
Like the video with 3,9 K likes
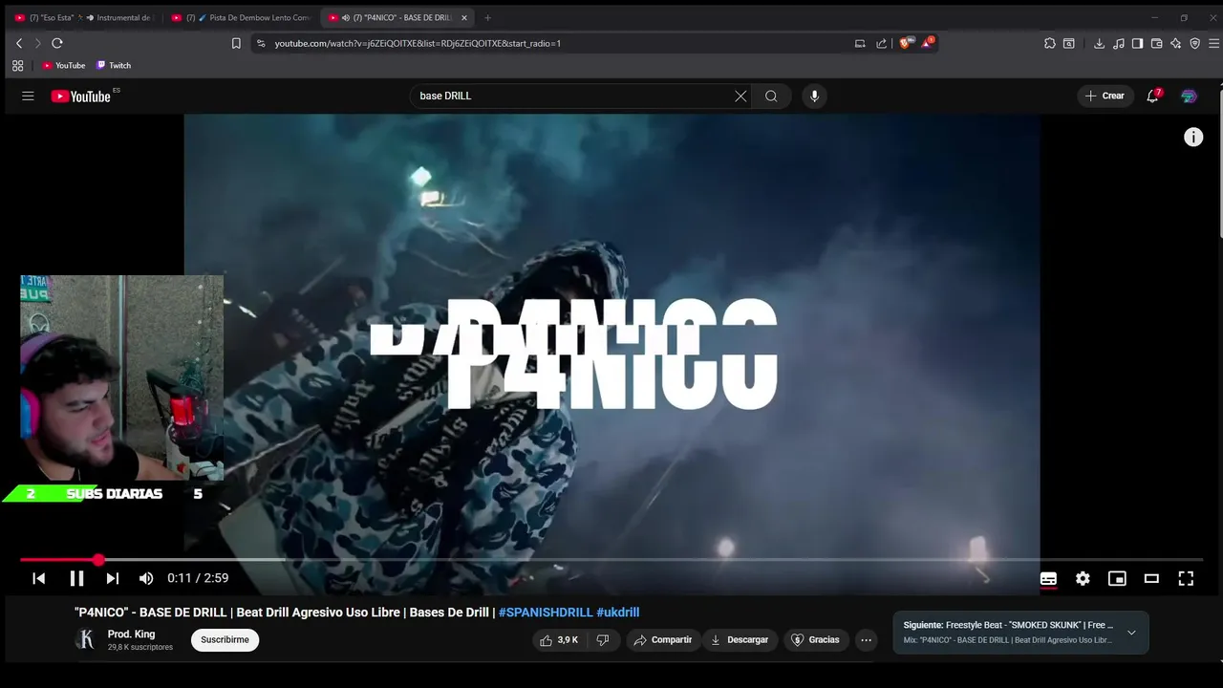pos(559,640)
